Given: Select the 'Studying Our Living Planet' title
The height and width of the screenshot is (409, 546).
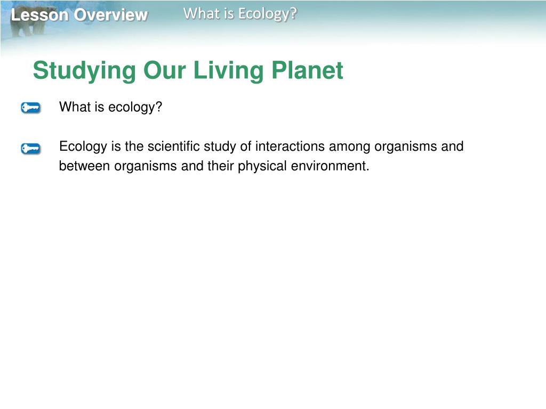Looking at the screenshot, I should 188,71.
